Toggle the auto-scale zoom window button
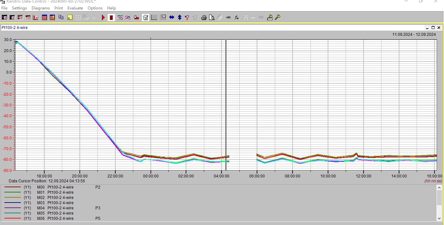 [x=146, y=18]
